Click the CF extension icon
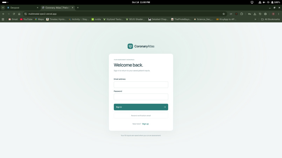Image resolution: width=282 pixels, height=158 pixels. 231,14
